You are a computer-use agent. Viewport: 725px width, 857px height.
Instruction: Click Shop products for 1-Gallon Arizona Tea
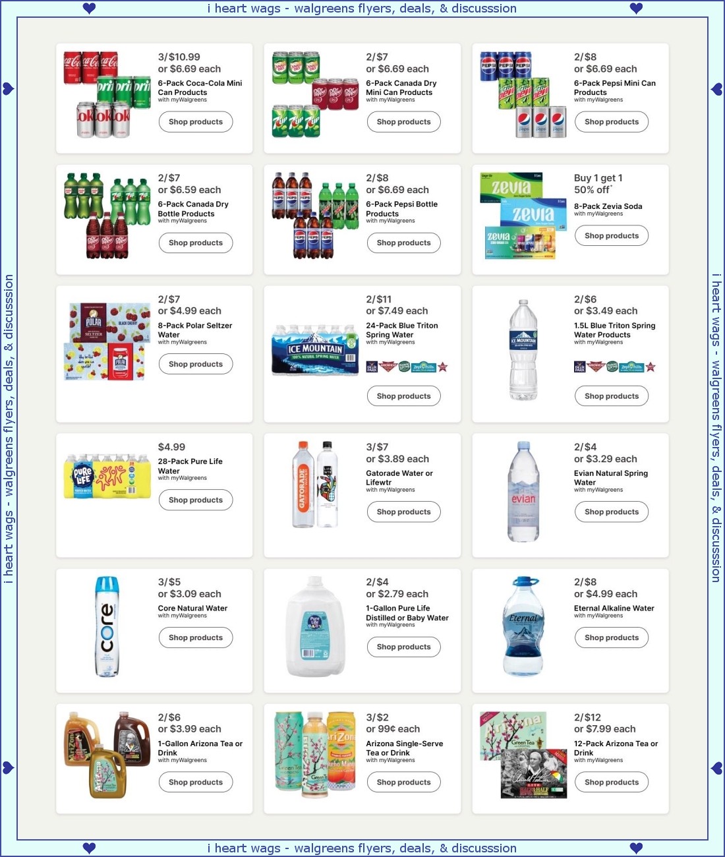(196, 782)
